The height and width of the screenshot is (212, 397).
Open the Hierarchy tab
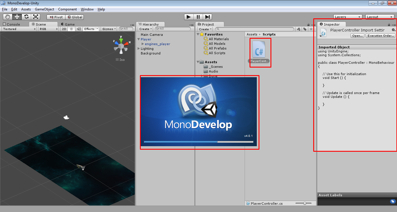pos(150,24)
